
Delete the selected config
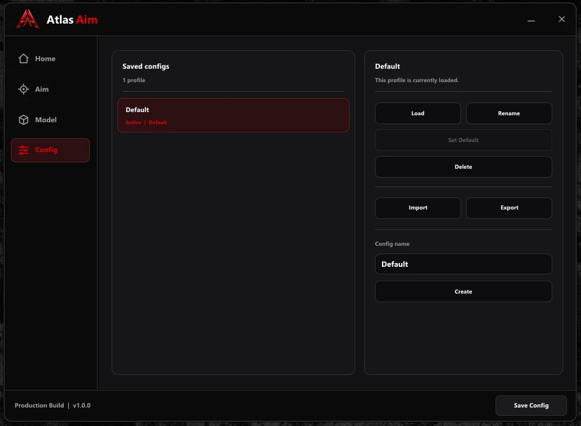(463, 167)
